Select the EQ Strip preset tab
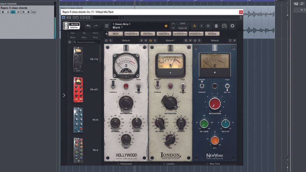This screenshot has height=172, width=306. pos(212,34)
